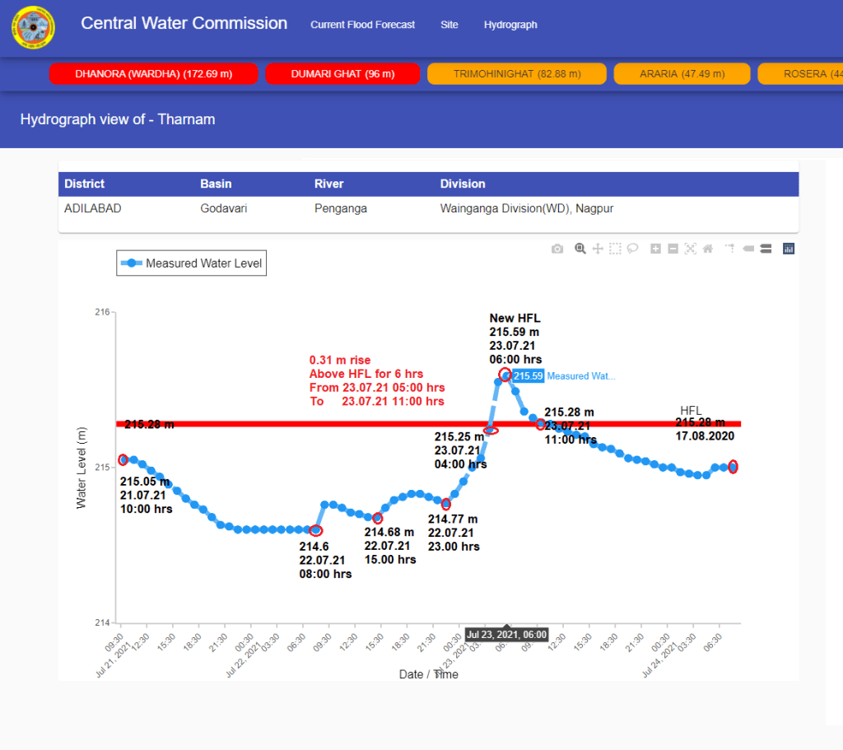
Task: Click the Zoom Out minus icon
Action: [x=673, y=249]
